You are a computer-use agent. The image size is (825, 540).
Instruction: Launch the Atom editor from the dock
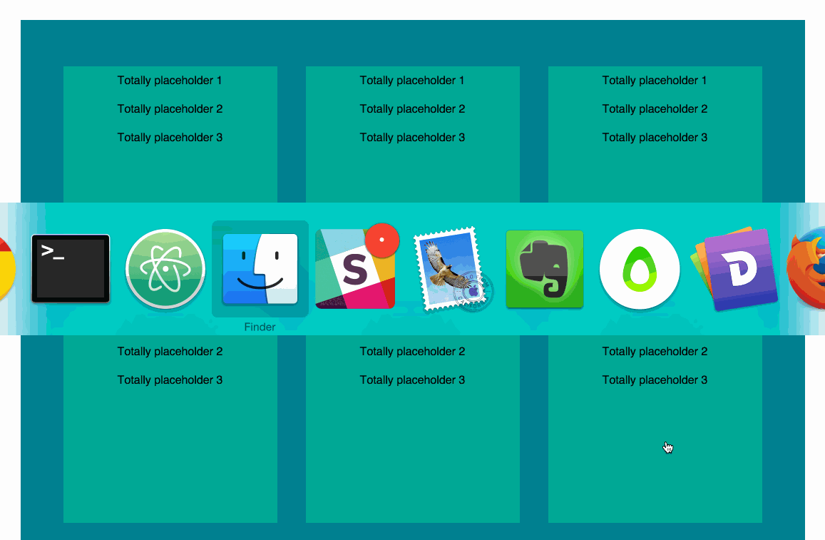pyautogui.click(x=165, y=269)
